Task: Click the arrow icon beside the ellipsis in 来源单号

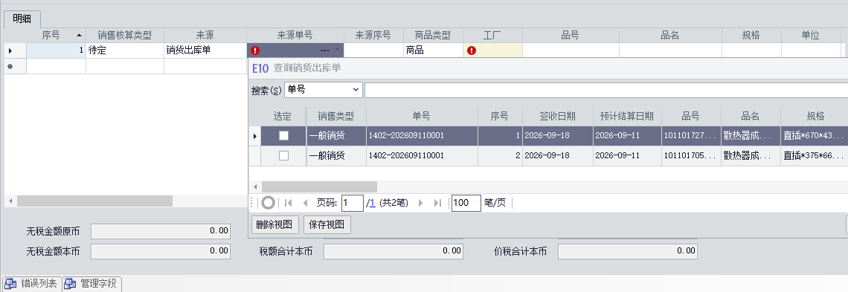Action: click(338, 51)
